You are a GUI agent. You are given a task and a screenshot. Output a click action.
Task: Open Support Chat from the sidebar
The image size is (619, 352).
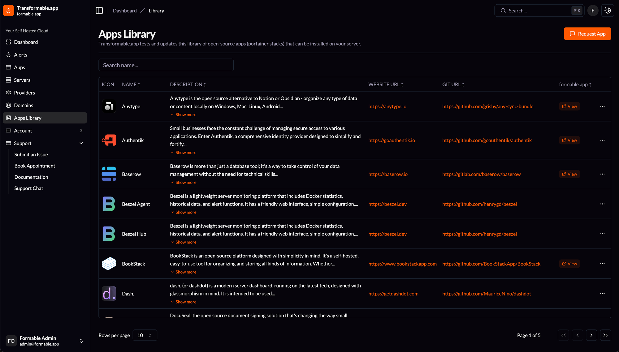[x=28, y=188]
